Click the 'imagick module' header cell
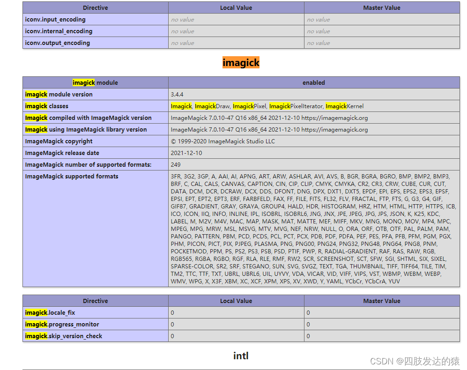The height and width of the screenshot is (370, 467). [x=95, y=82]
